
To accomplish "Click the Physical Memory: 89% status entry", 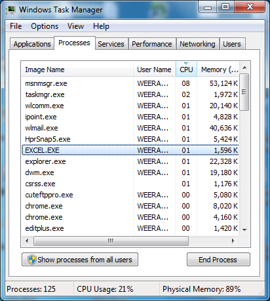I will point(201,289).
